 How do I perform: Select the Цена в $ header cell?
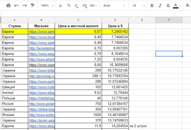[115, 26]
